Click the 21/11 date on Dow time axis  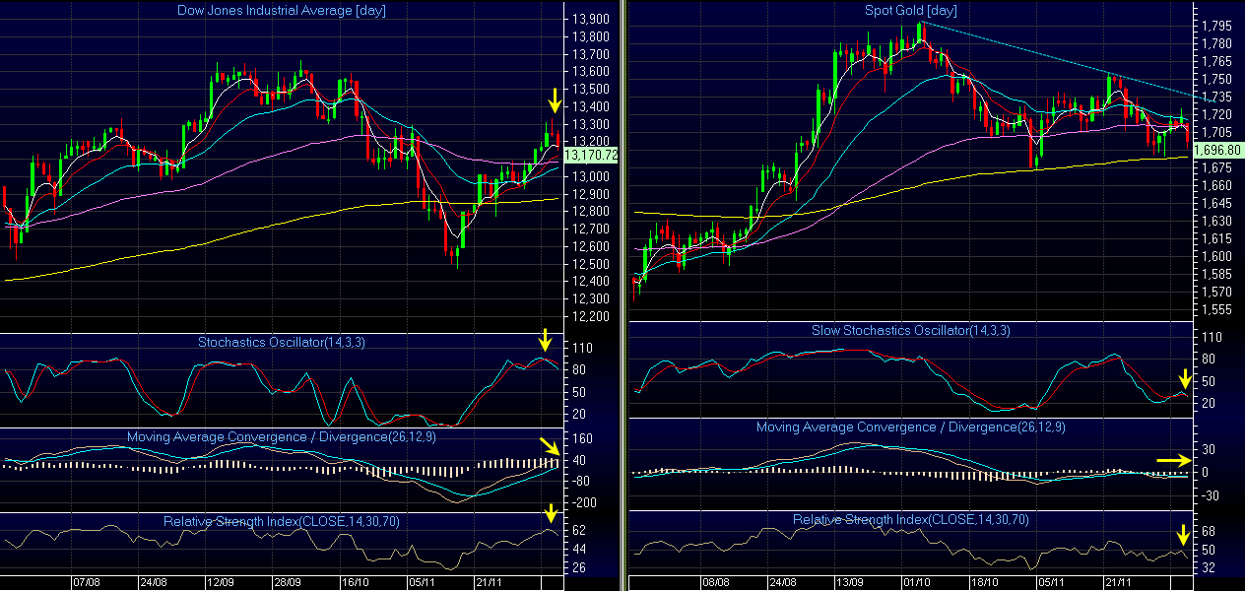pos(489,582)
